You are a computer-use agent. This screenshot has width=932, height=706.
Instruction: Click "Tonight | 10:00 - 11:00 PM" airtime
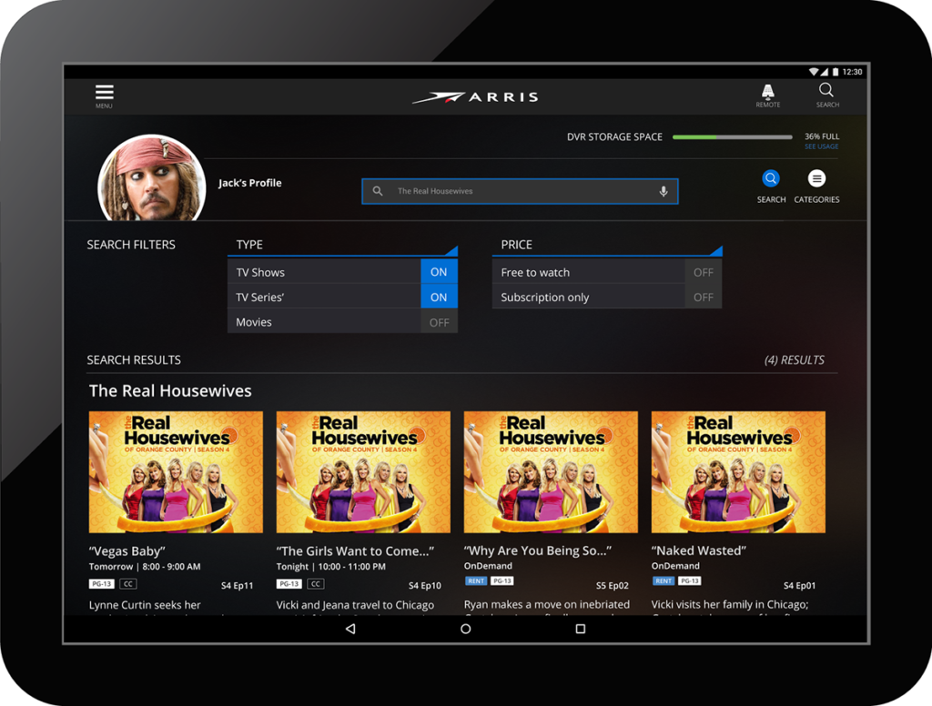pos(331,567)
